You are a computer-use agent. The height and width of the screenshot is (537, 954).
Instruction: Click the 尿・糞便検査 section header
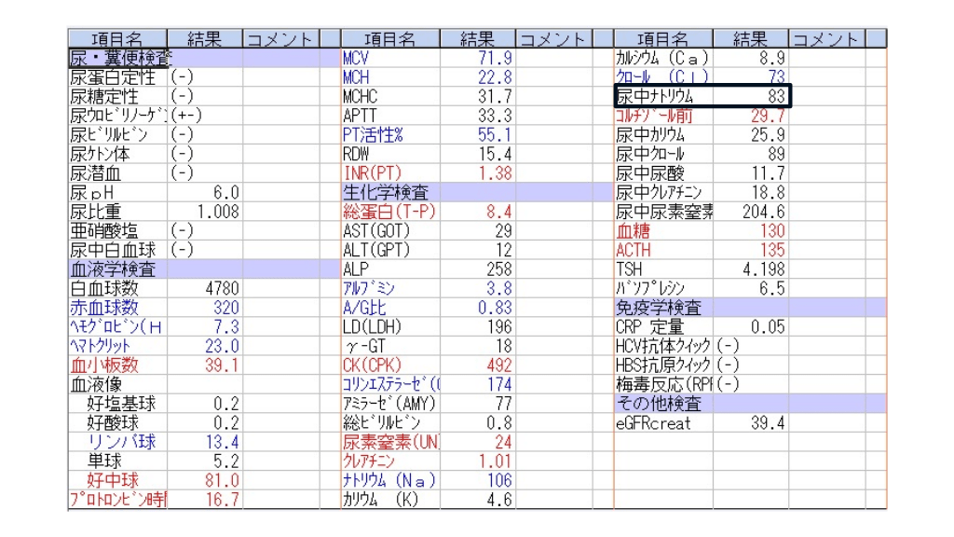click(119, 58)
